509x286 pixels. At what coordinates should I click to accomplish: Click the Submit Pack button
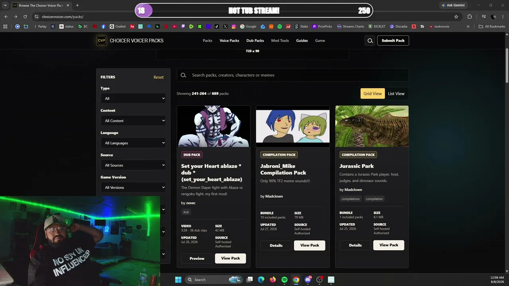(393, 41)
